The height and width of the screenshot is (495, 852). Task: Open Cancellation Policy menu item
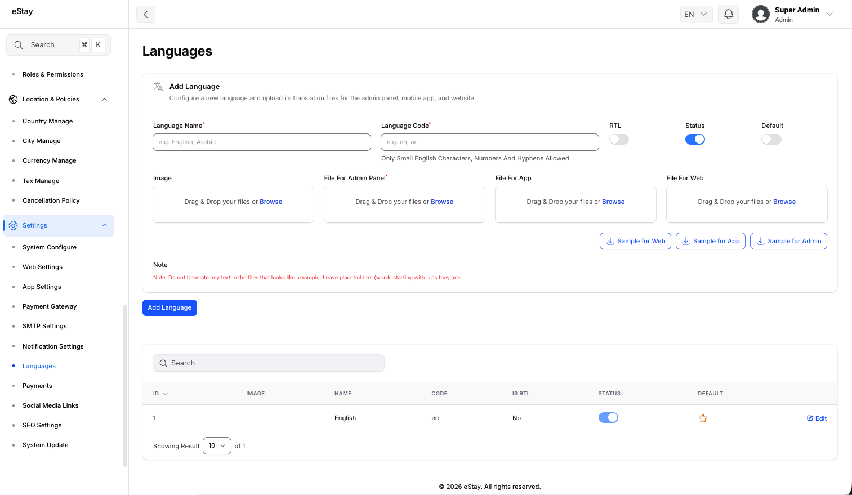(x=51, y=200)
